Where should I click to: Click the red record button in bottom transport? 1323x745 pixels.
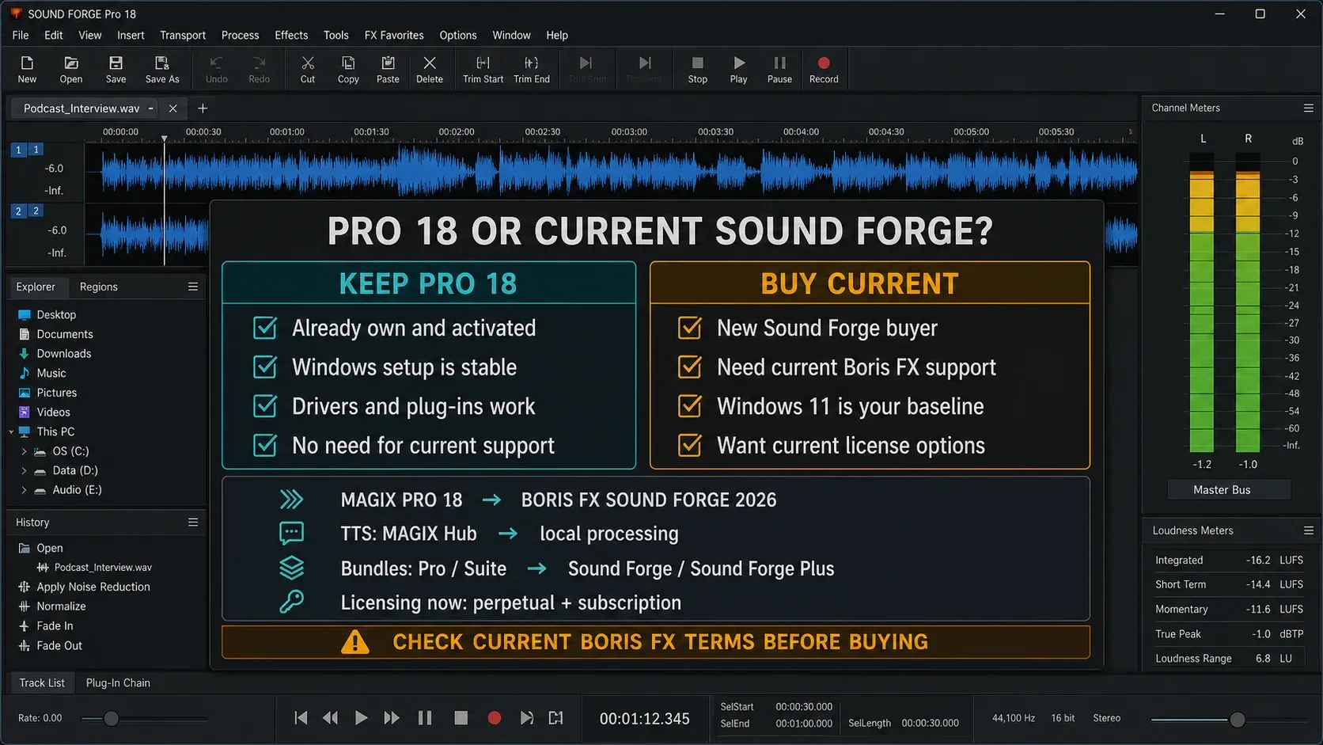point(495,718)
